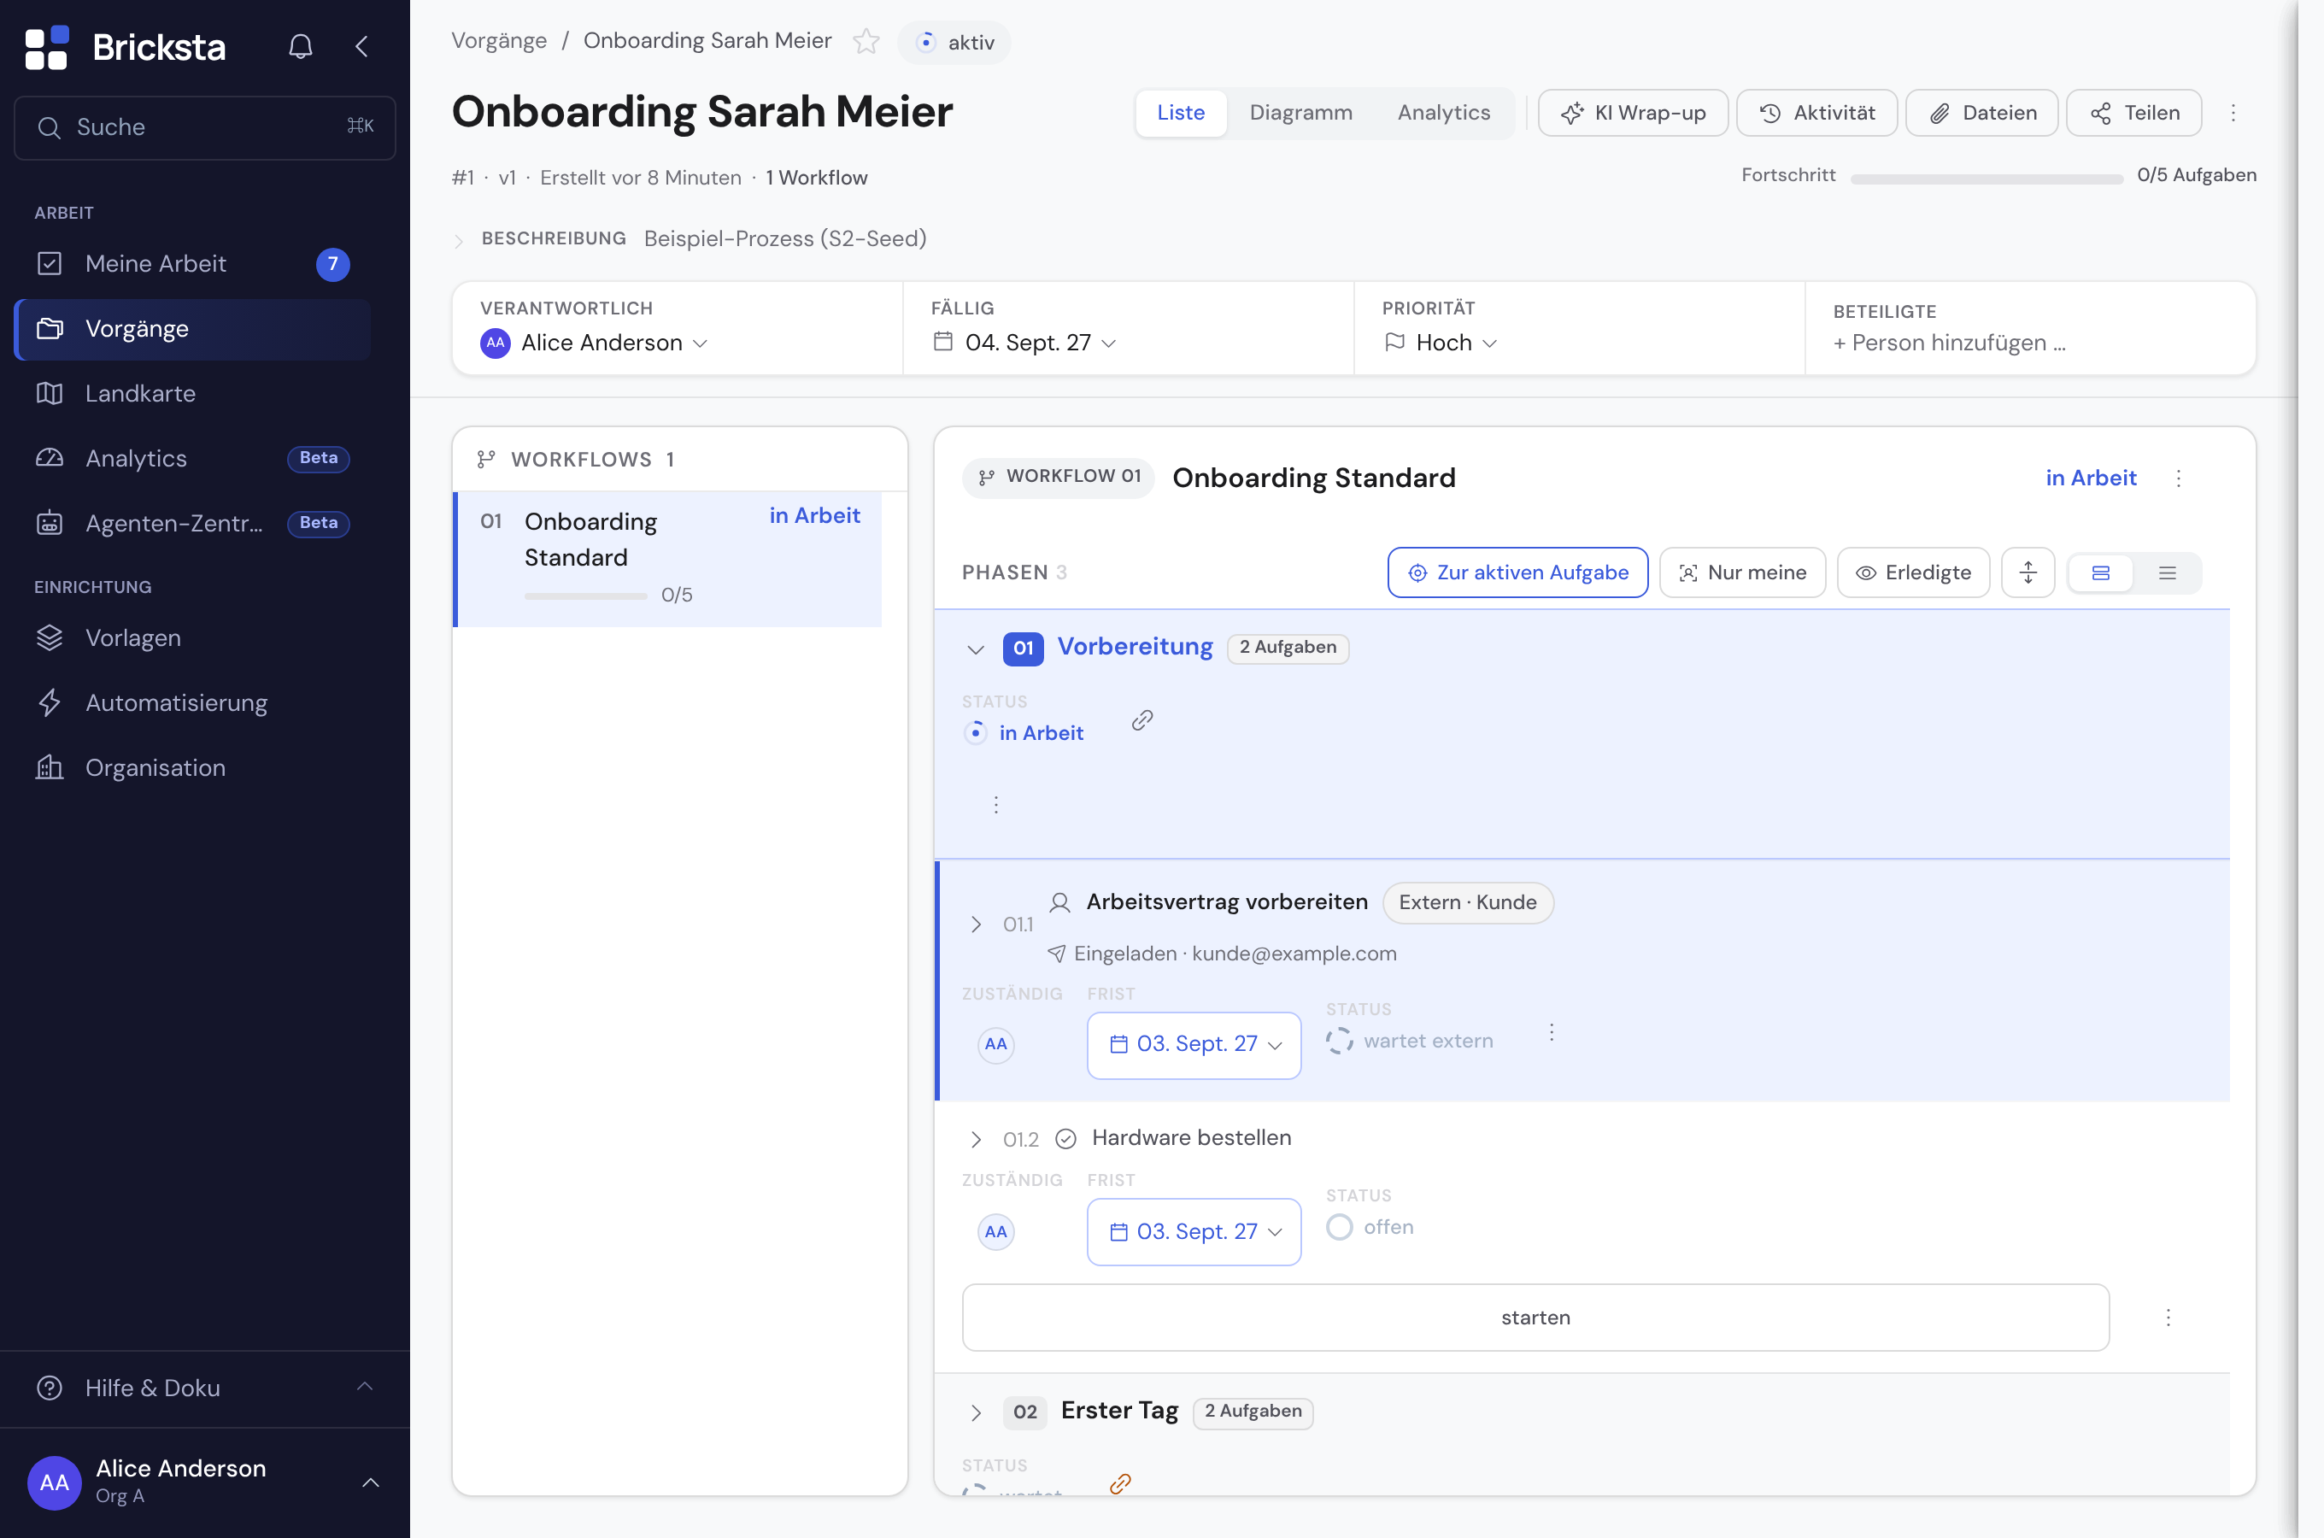Click the Fortschritt progress bar
The height and width of the screenshot is (1538, 2324).
pyautogui.click(x=1987, y=179)
